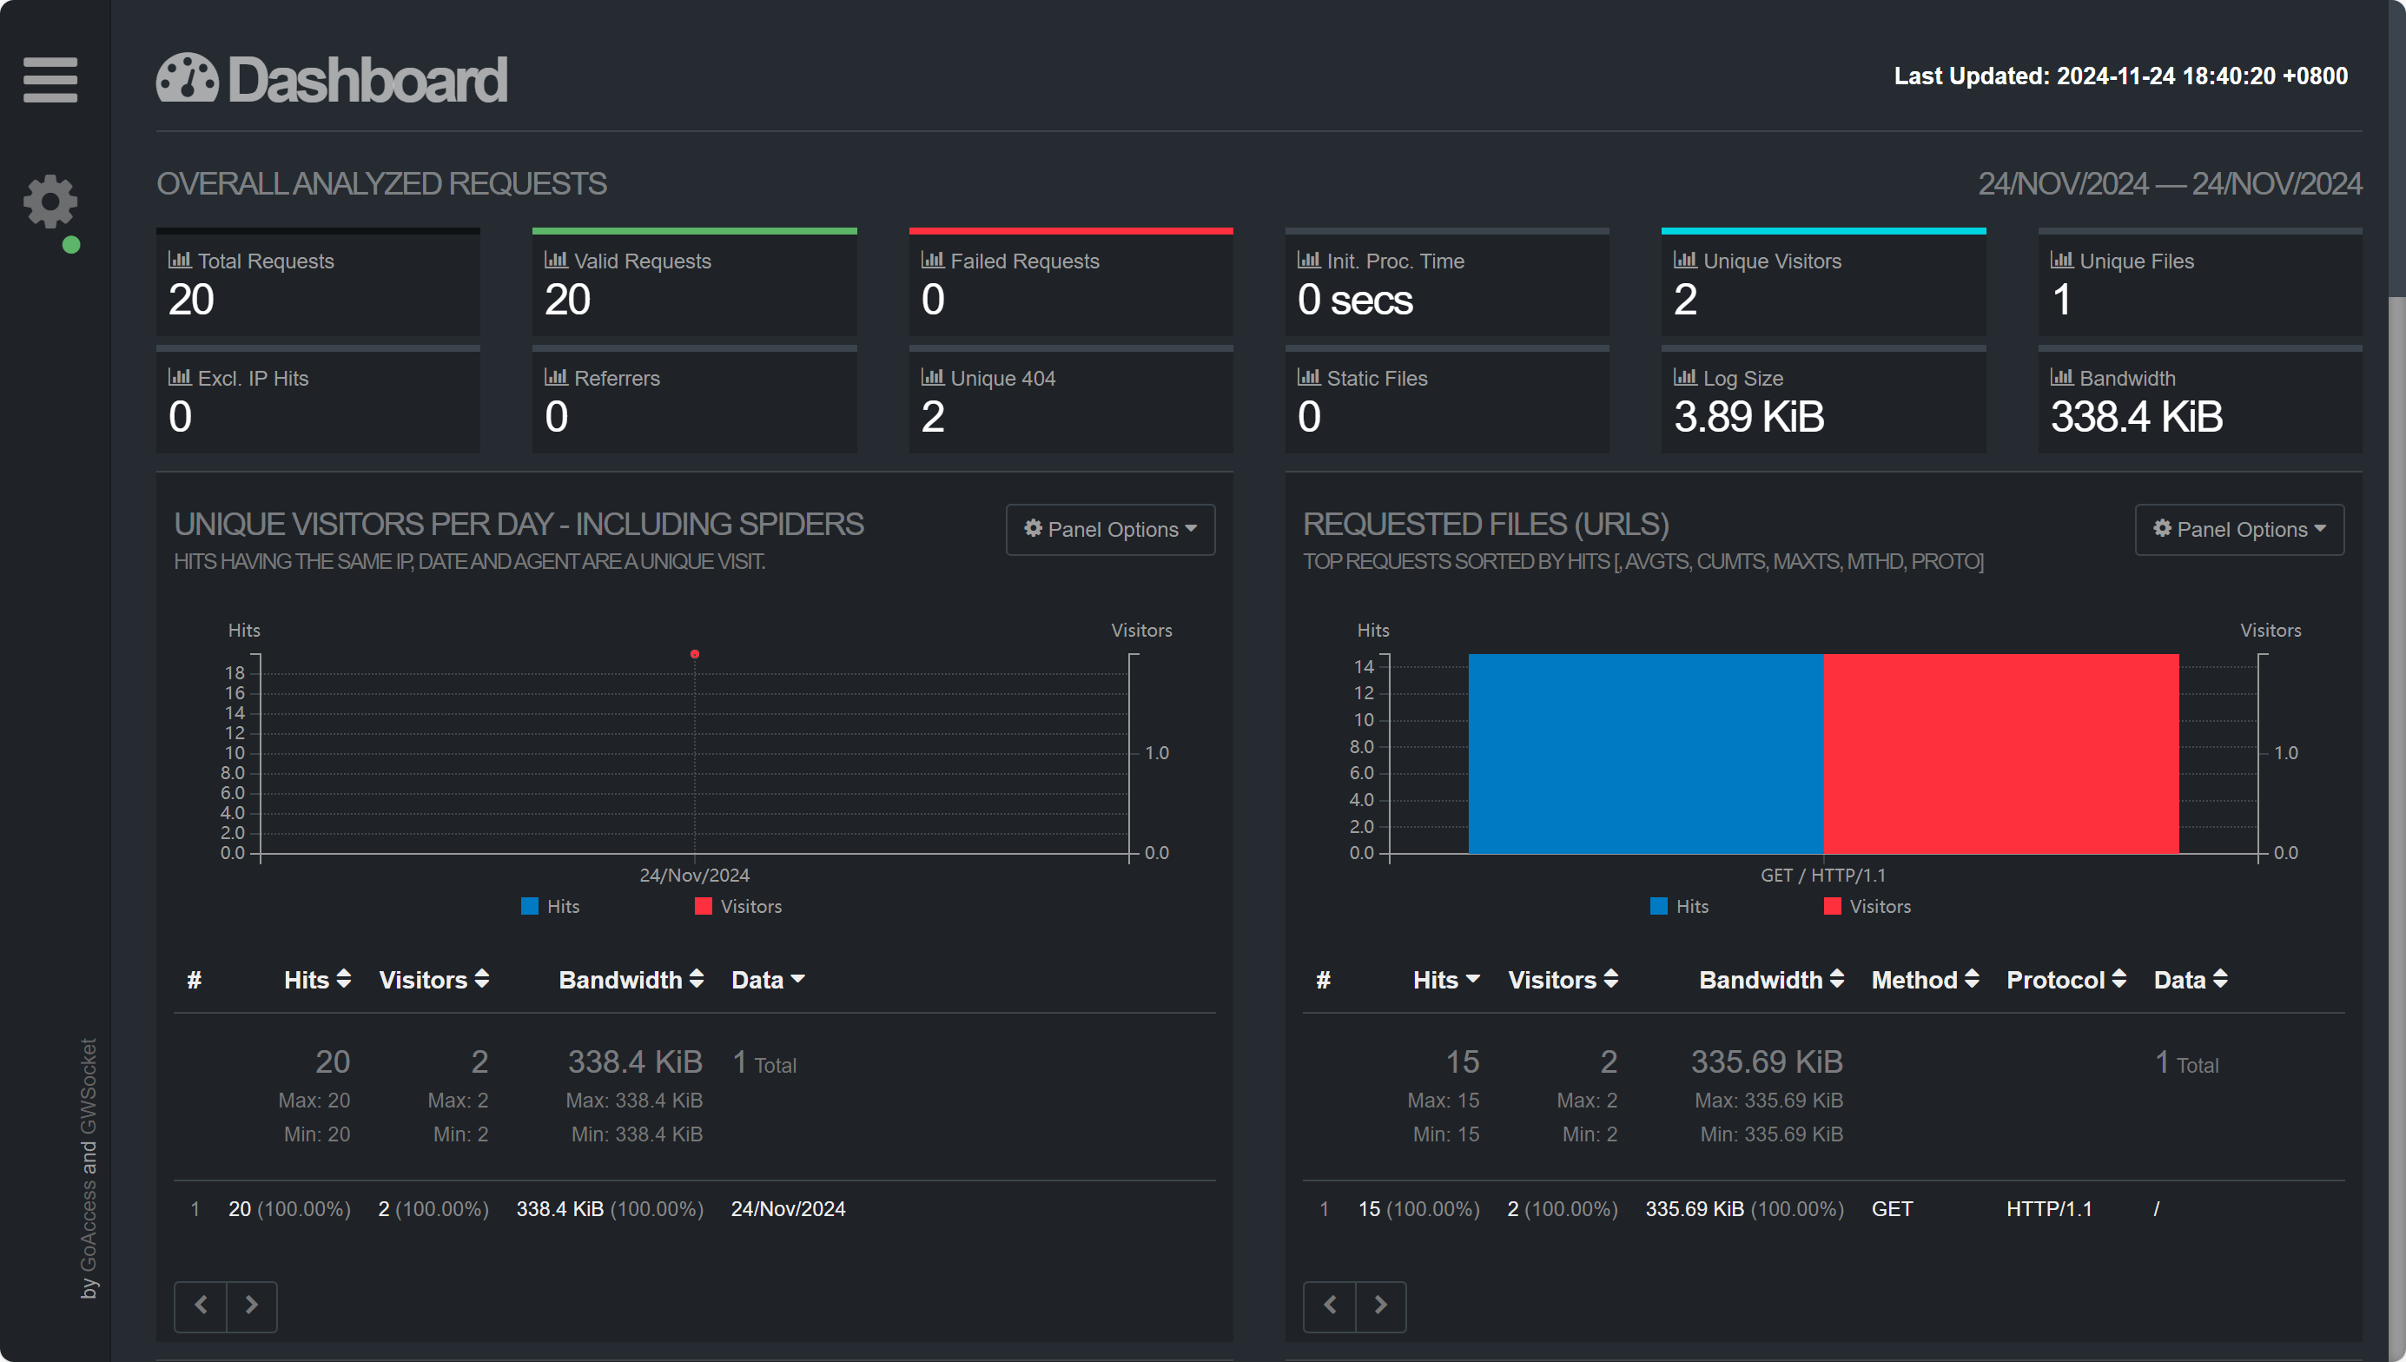Click red Visitors swatch in Requested Files legend
This screenshot has width=2406, height=1362.
click(x=1832, y=907)
